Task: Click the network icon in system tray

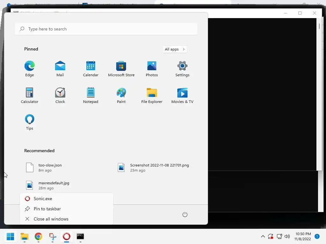Action: pyautogui.click(x=279, y=236)
